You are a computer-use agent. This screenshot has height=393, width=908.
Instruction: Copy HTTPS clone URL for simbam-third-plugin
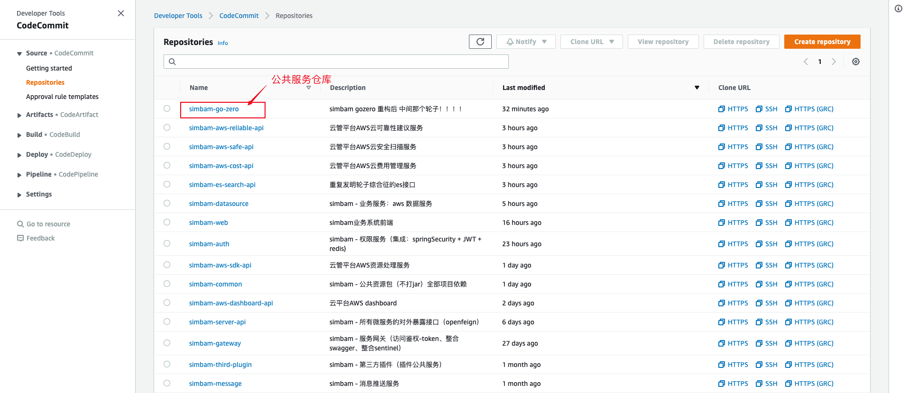click(733, 365)
